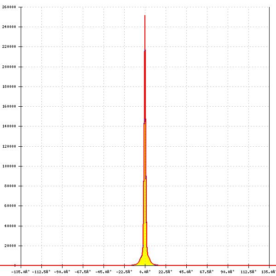The width and height of the screenshot is (276, 276).
Task: Select the 120000 y-axis tick label
Action: pos(9,146)
